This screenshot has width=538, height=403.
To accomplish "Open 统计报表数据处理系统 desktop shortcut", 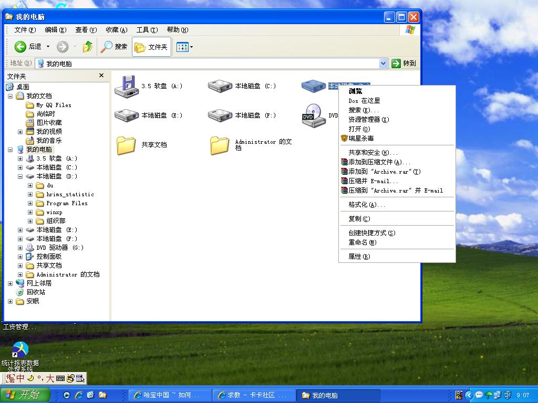I will click(x=20, y=357).
